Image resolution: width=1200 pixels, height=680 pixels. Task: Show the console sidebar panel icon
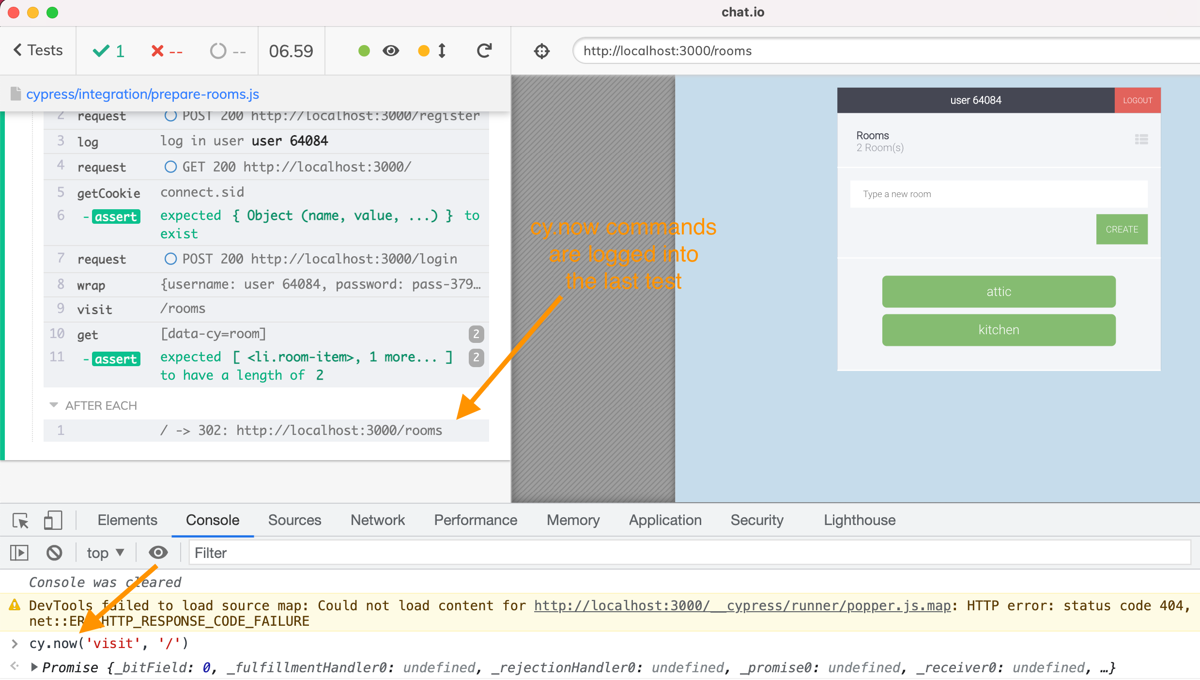point(19,553)
